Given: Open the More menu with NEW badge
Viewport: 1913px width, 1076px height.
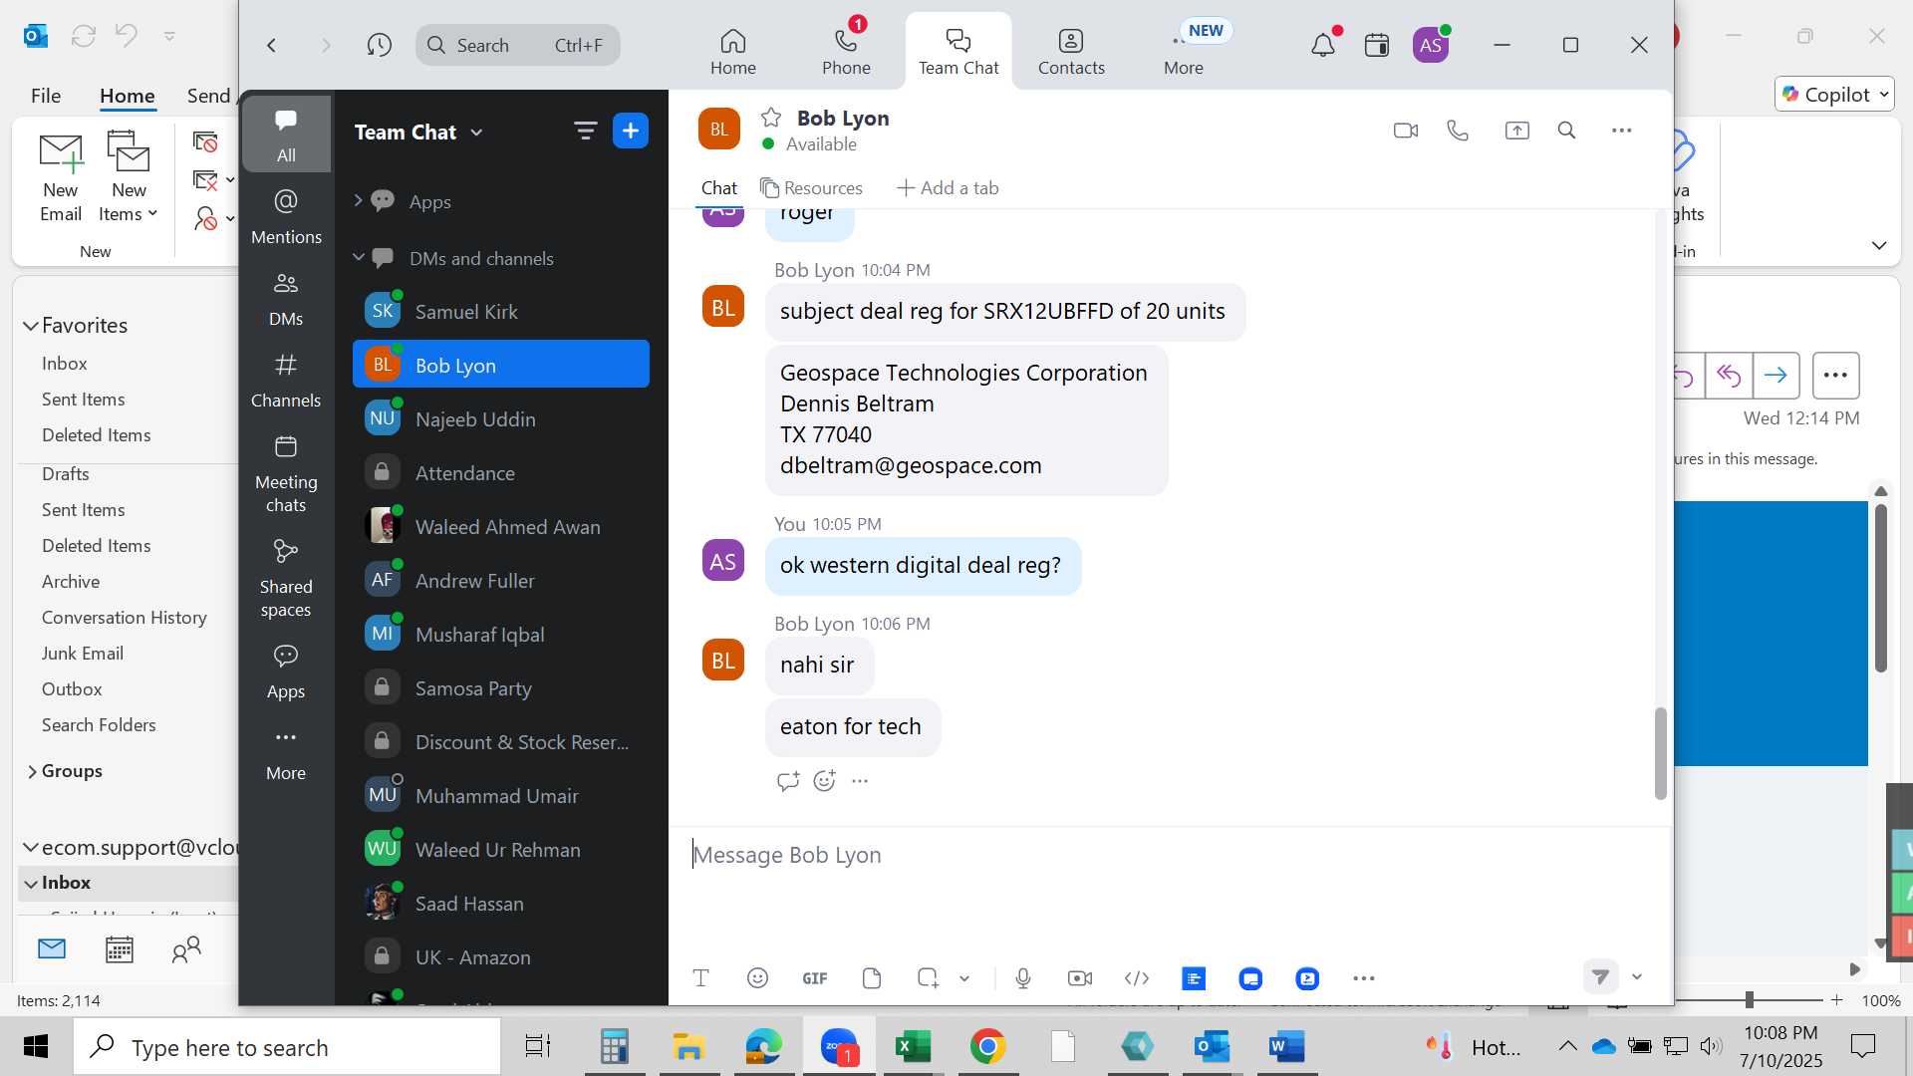Looking at the screenshot, I should pos(1184,52).
